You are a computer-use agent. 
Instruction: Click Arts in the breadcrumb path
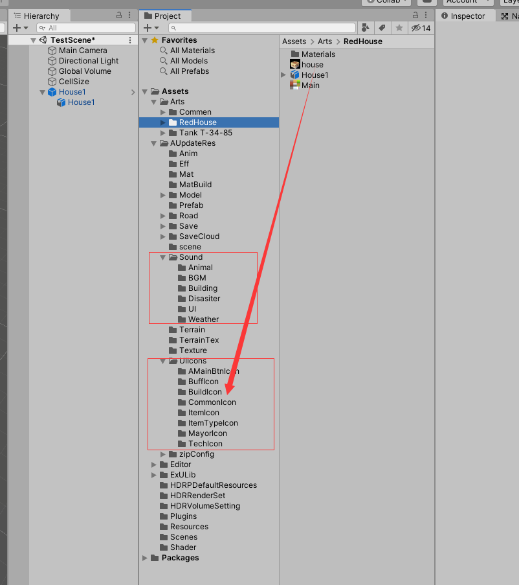[324, 41]
